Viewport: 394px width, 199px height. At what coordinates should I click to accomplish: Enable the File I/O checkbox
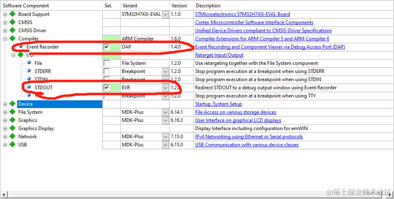(x=107, y=63)
